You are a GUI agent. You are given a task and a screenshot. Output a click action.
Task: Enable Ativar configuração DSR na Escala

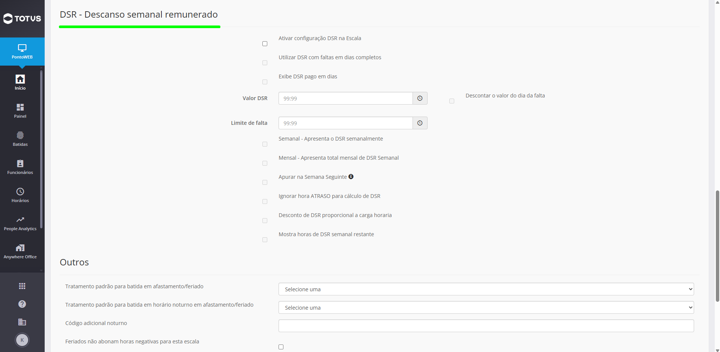pyautogui.click(x=265, y=44)
